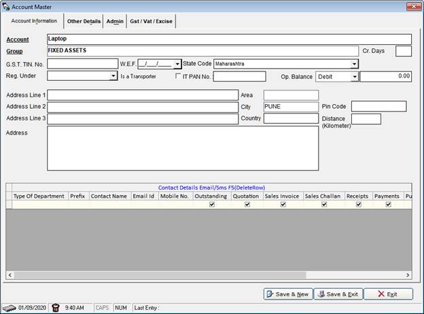Click the Save & New button
Screen dimensions: 424x314
[x=288, y=294]
